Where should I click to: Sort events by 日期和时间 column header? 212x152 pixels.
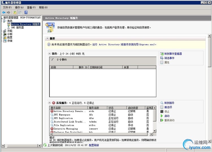[105, 67]
